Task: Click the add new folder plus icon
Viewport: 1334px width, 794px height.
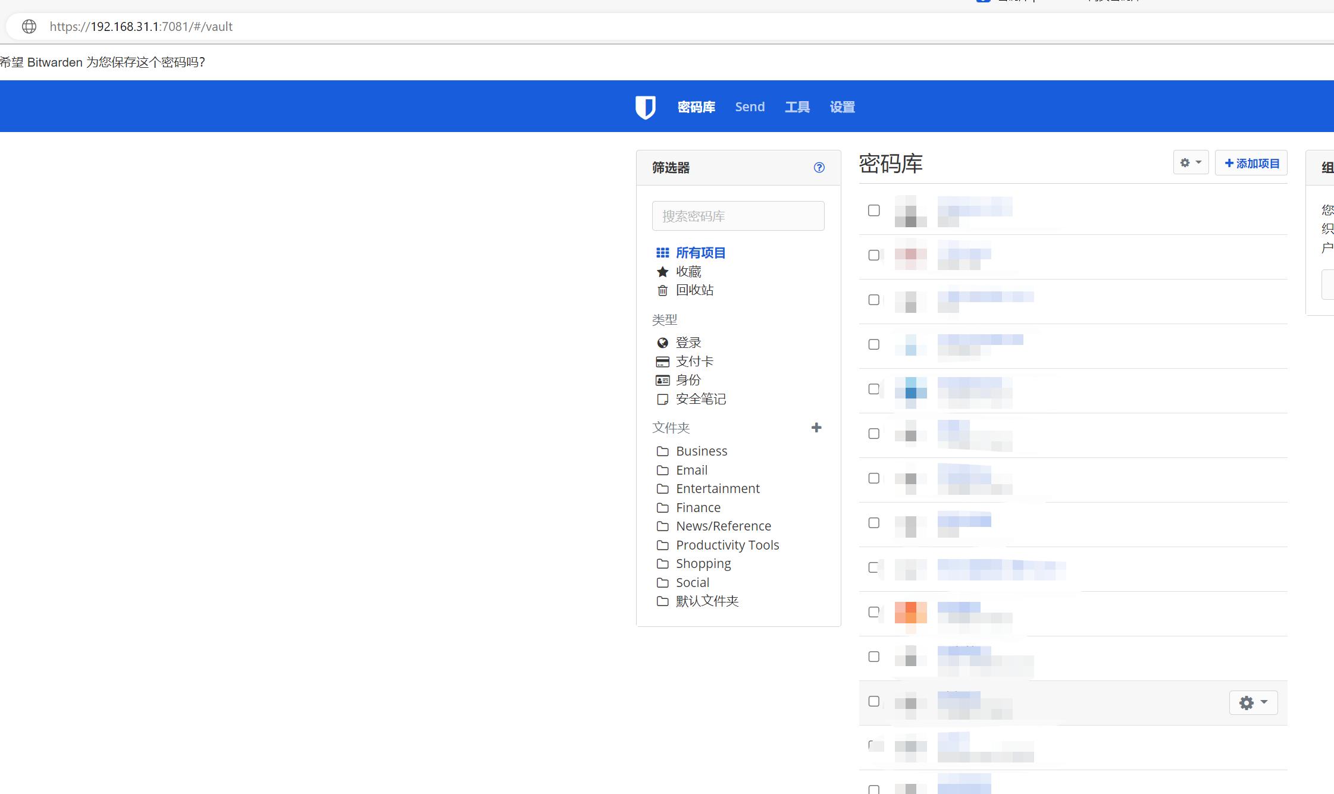Action: pos(817,428)
